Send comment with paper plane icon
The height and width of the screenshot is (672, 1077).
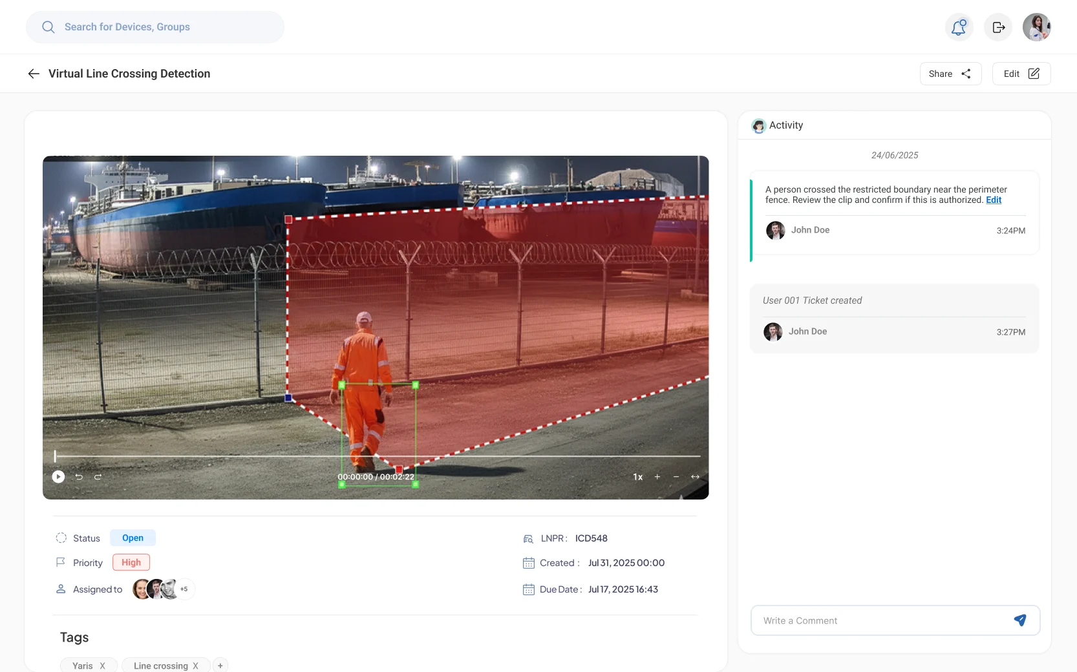[1020, 620]
